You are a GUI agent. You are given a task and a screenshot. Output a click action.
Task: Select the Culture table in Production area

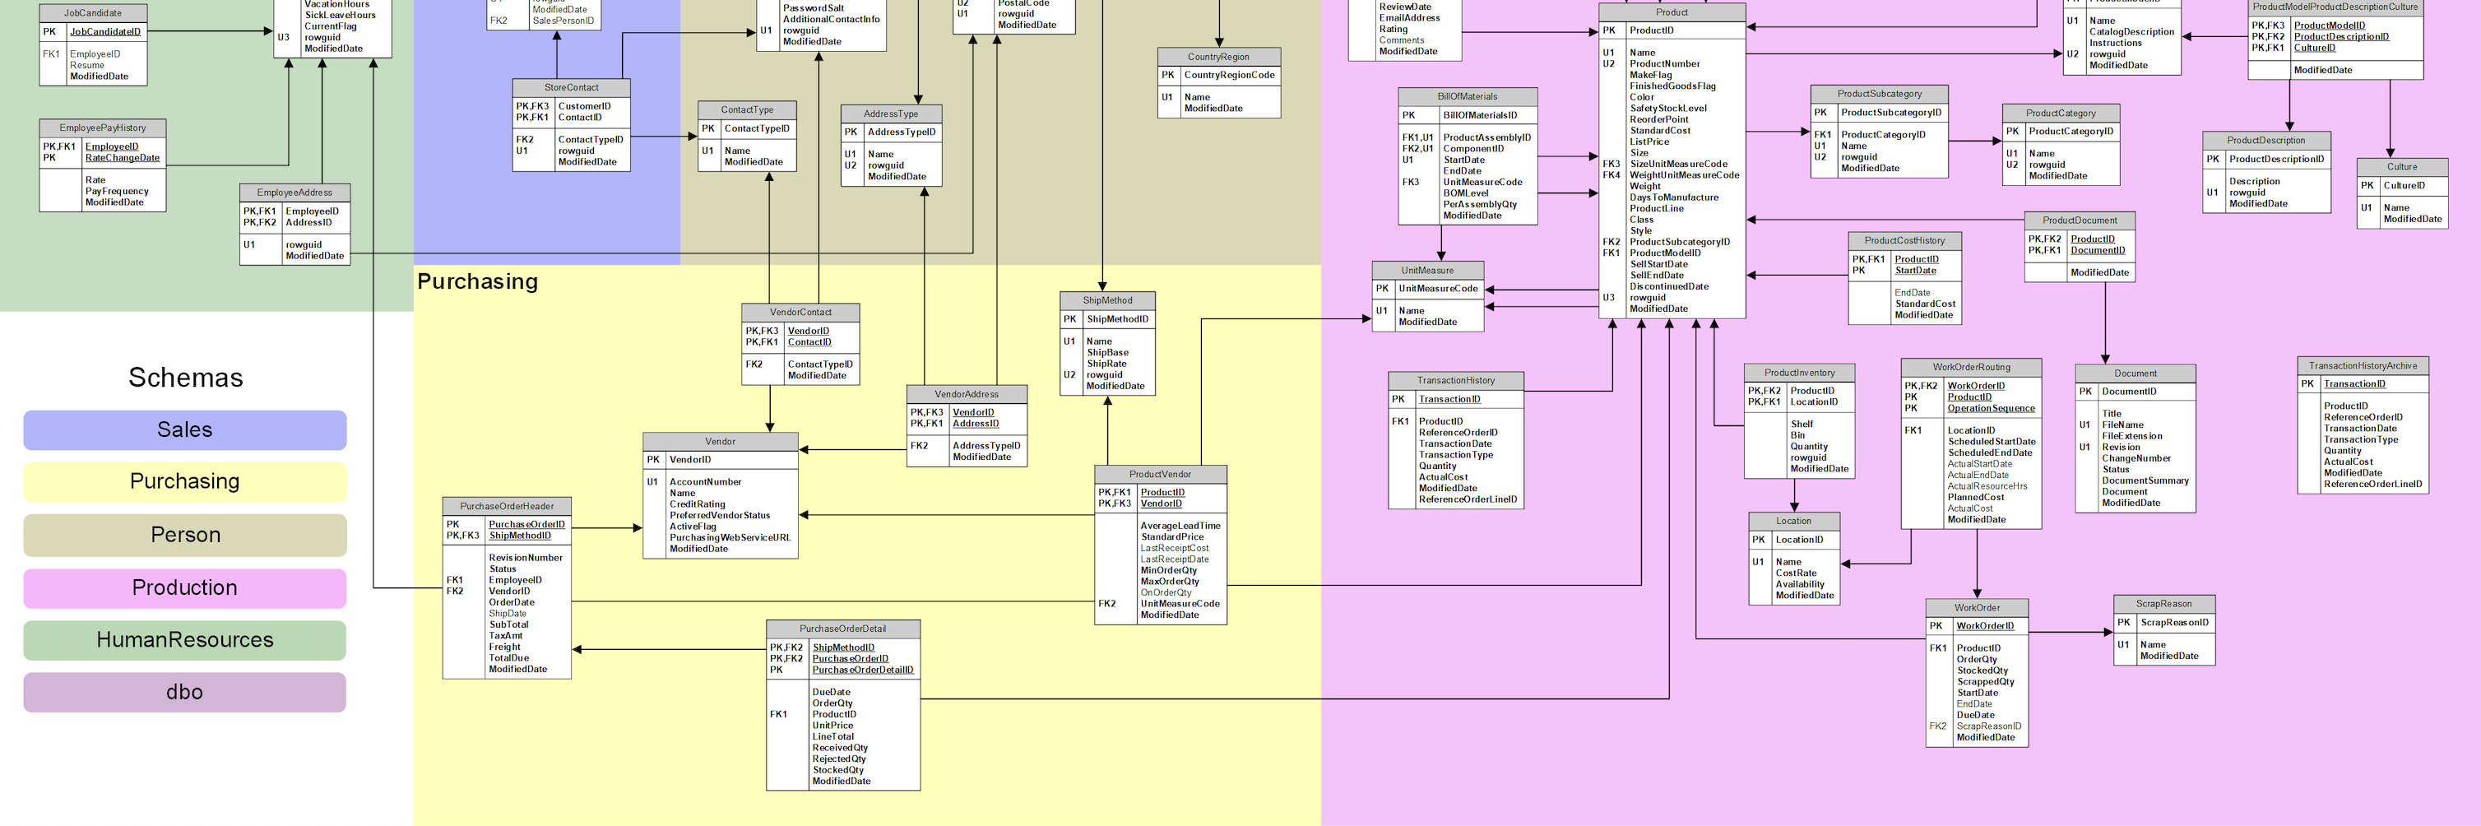2403,165
